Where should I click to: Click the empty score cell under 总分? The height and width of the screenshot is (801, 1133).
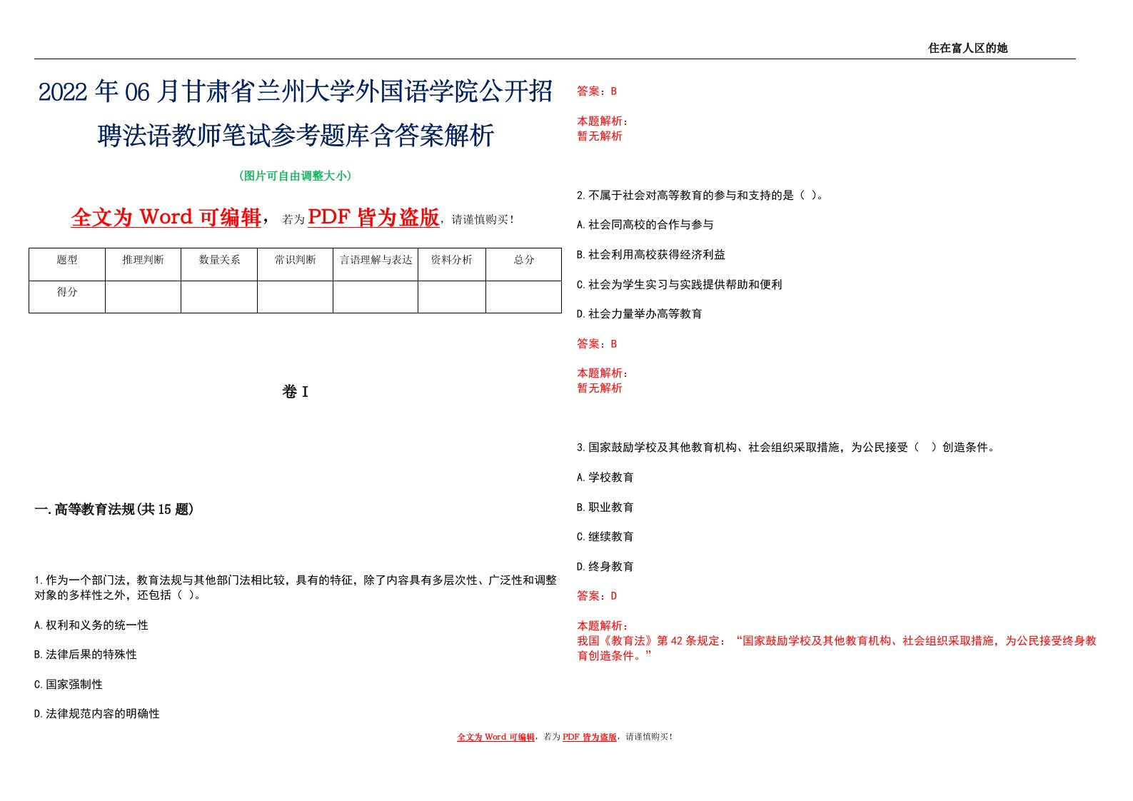[x=524, y=297]
